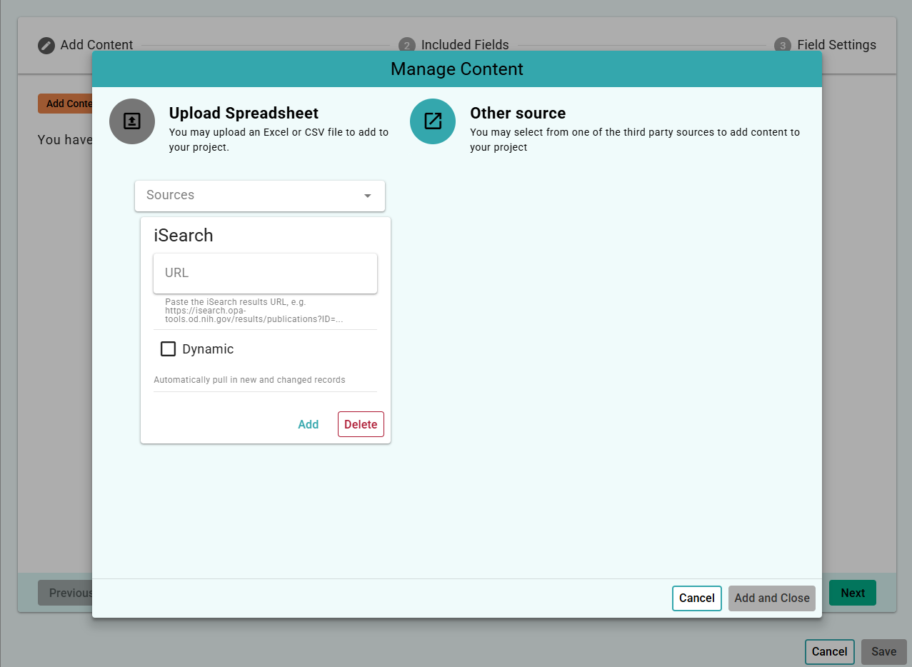This screenshot has width=912, height=667.
Task: Enable the Dynamic checkbox
Action: click(168, 349)
